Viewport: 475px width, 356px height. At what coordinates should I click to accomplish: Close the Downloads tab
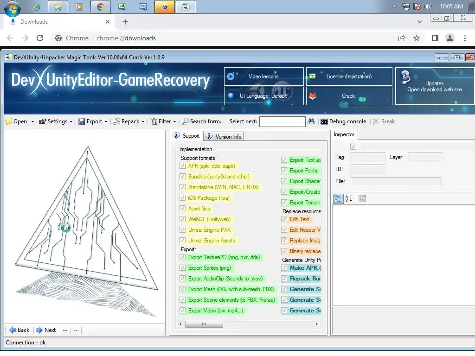point(108,22)
